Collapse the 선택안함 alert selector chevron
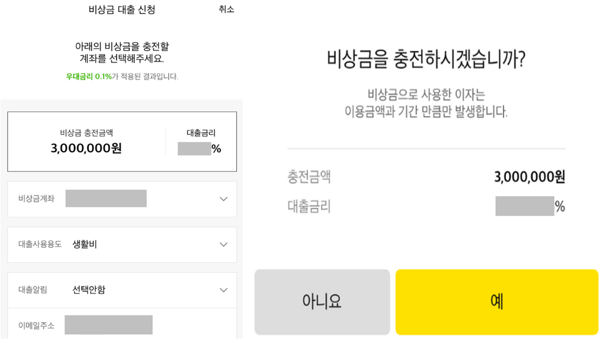 tap(224, 290)
